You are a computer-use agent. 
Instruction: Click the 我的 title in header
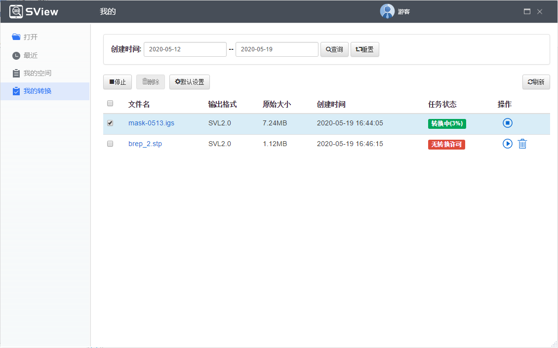pos(108,11)
